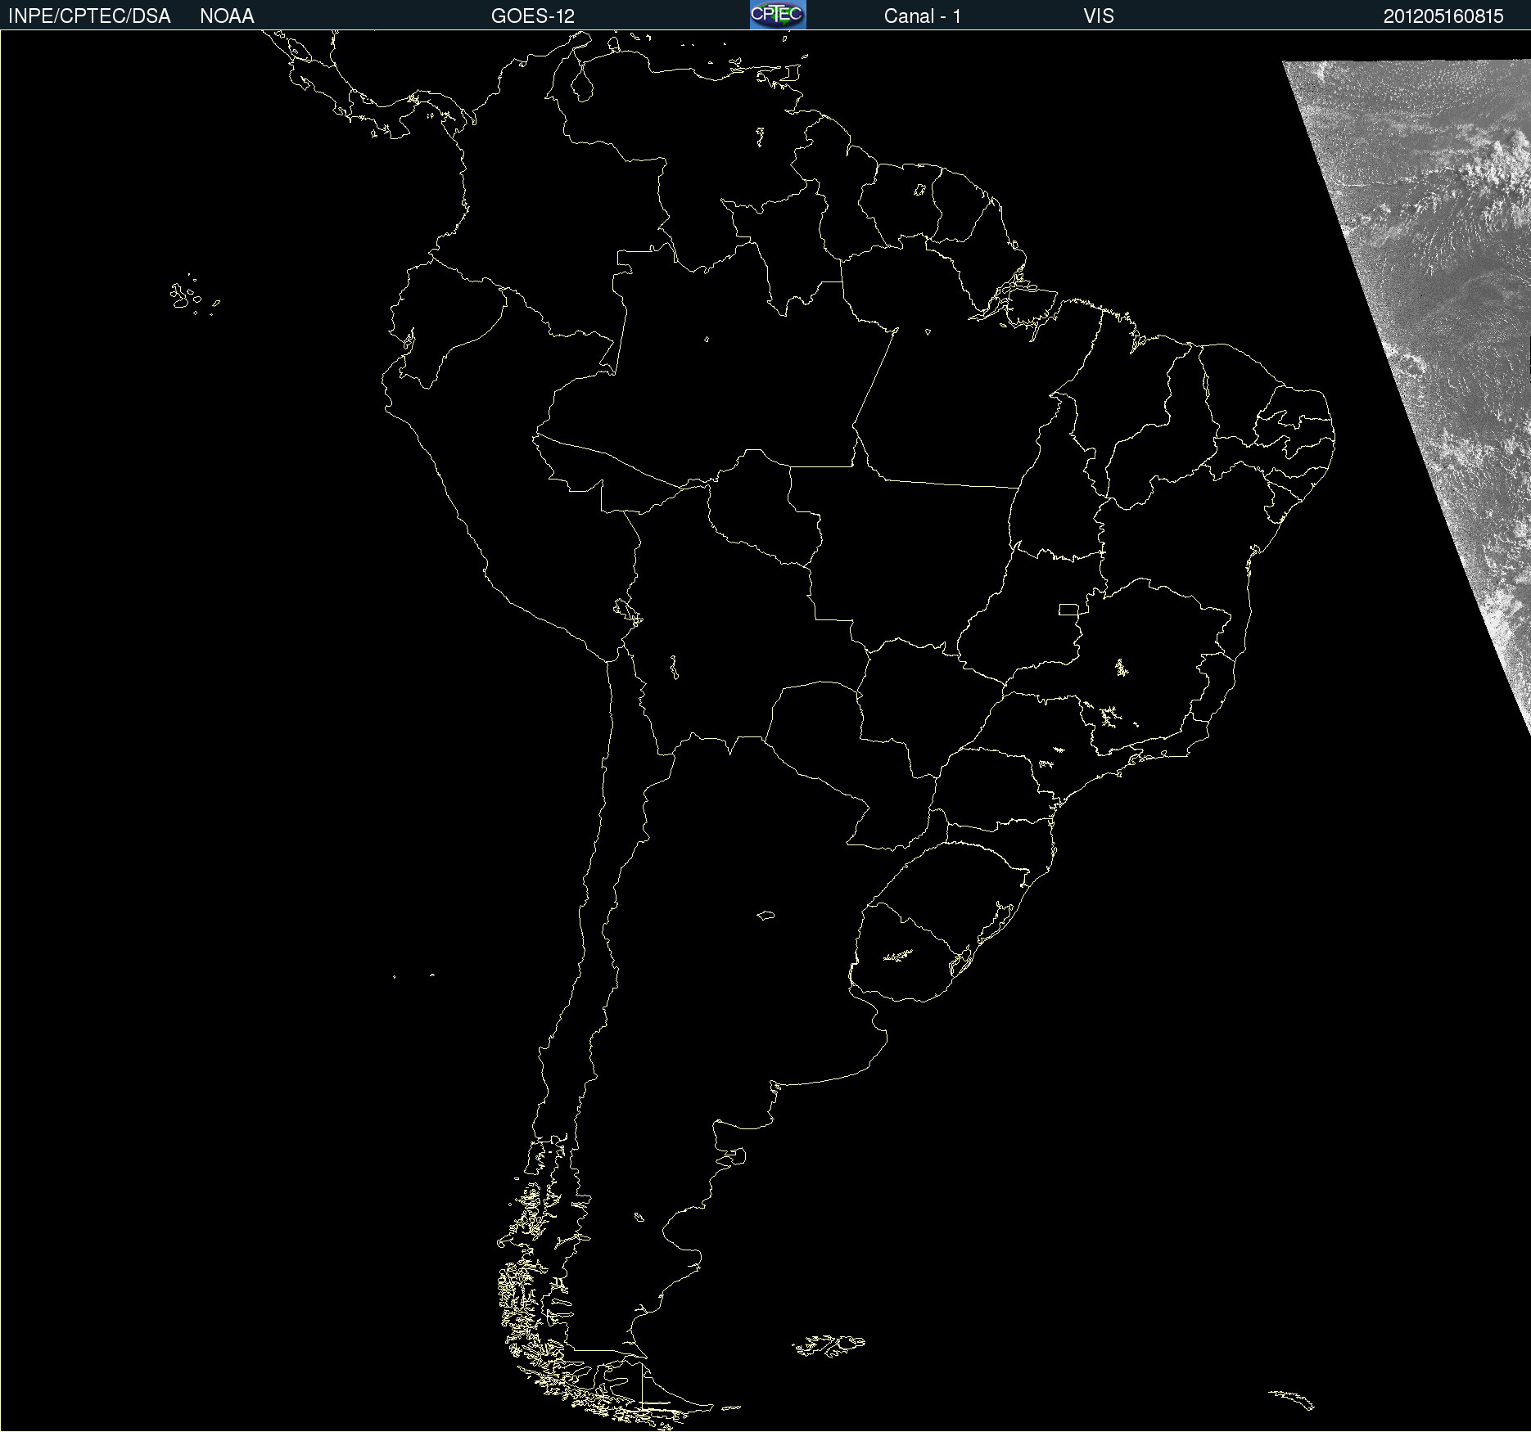Click the 201205160815 timestamp
The image size is (1531, 1432).
point(1443,16)
